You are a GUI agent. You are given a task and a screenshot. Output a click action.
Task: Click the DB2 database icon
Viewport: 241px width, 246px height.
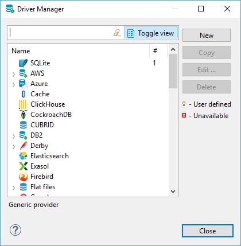click(23, 135)
